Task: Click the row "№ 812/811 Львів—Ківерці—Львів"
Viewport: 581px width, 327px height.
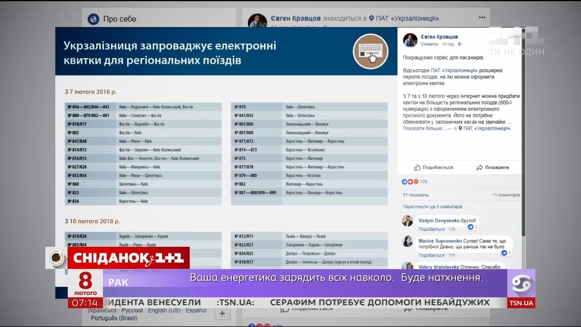Action: 309,236
